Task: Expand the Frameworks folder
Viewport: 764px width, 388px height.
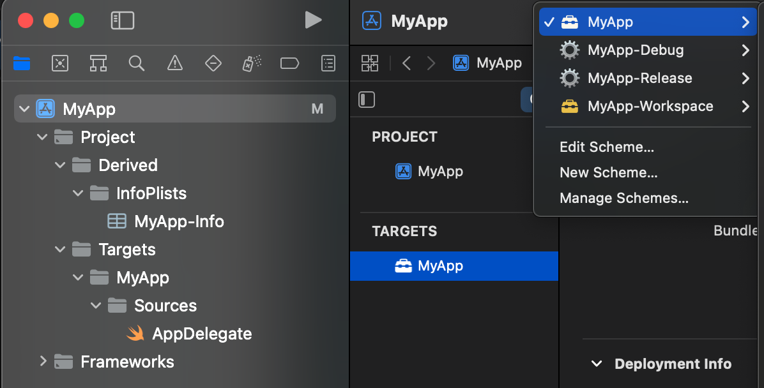Action: [43, 361]
